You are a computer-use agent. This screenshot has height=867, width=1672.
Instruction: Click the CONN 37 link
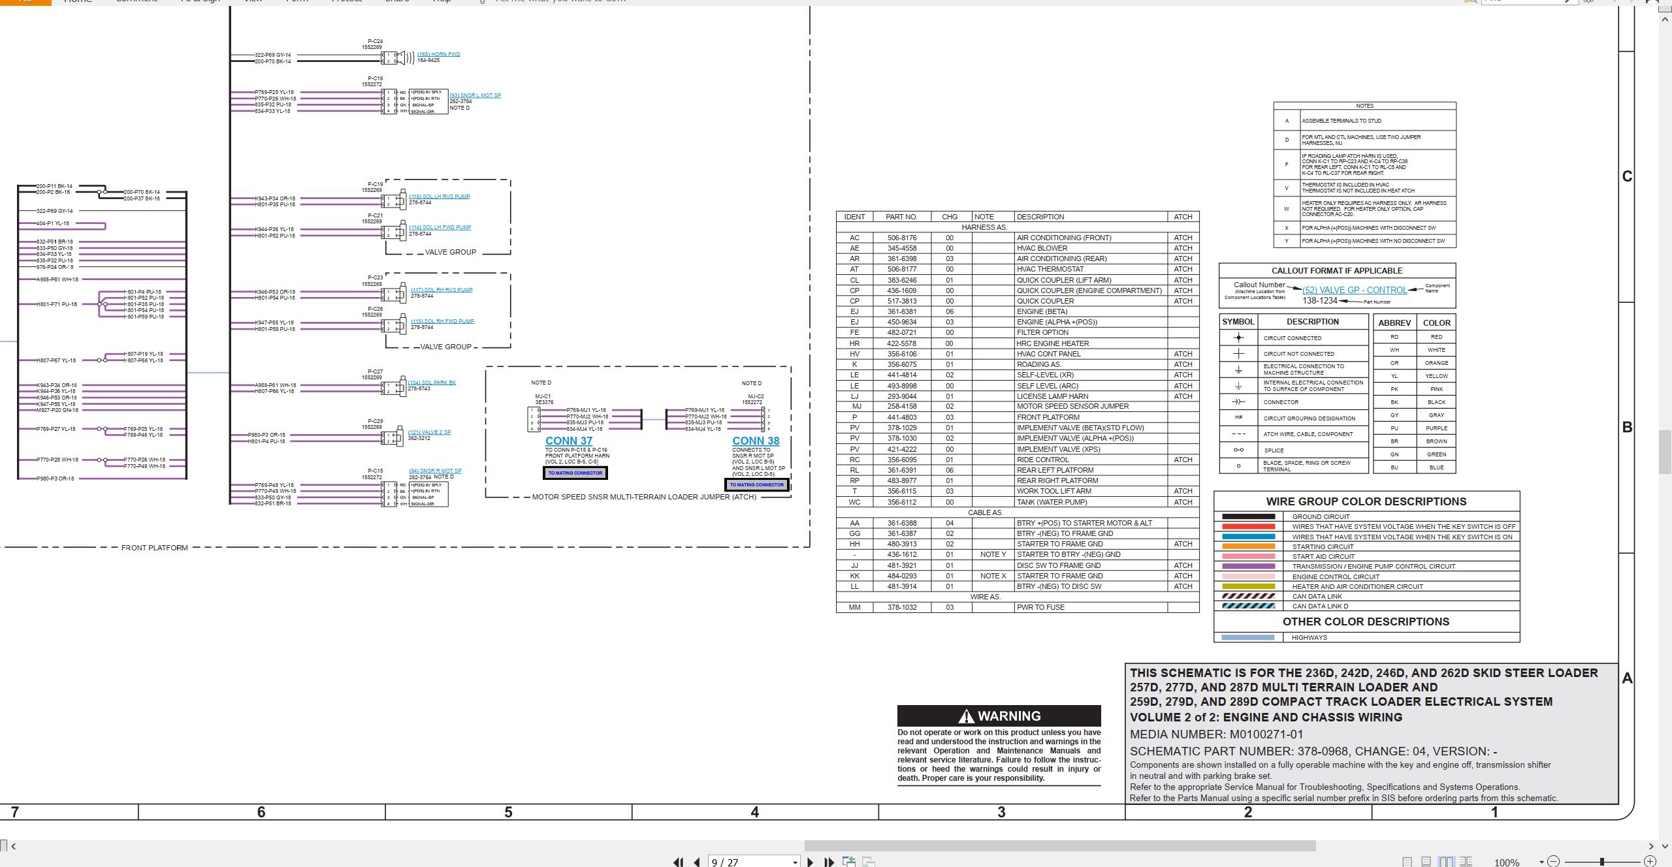click(x=569, y=441)
